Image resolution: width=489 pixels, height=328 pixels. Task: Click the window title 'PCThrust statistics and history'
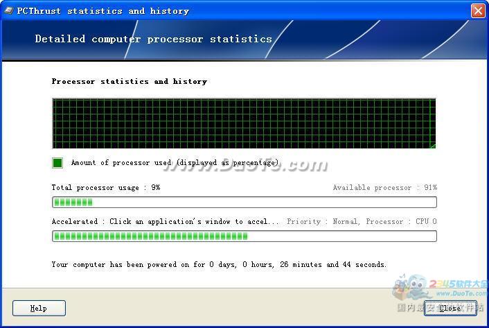pos(103,11)
